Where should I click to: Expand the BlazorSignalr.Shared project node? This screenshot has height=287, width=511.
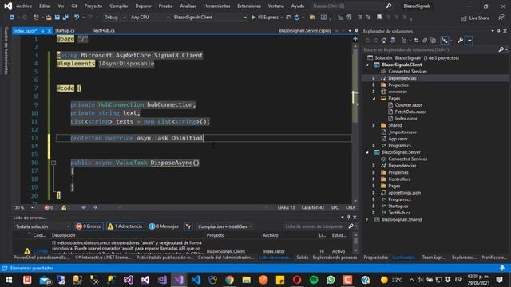367,220
